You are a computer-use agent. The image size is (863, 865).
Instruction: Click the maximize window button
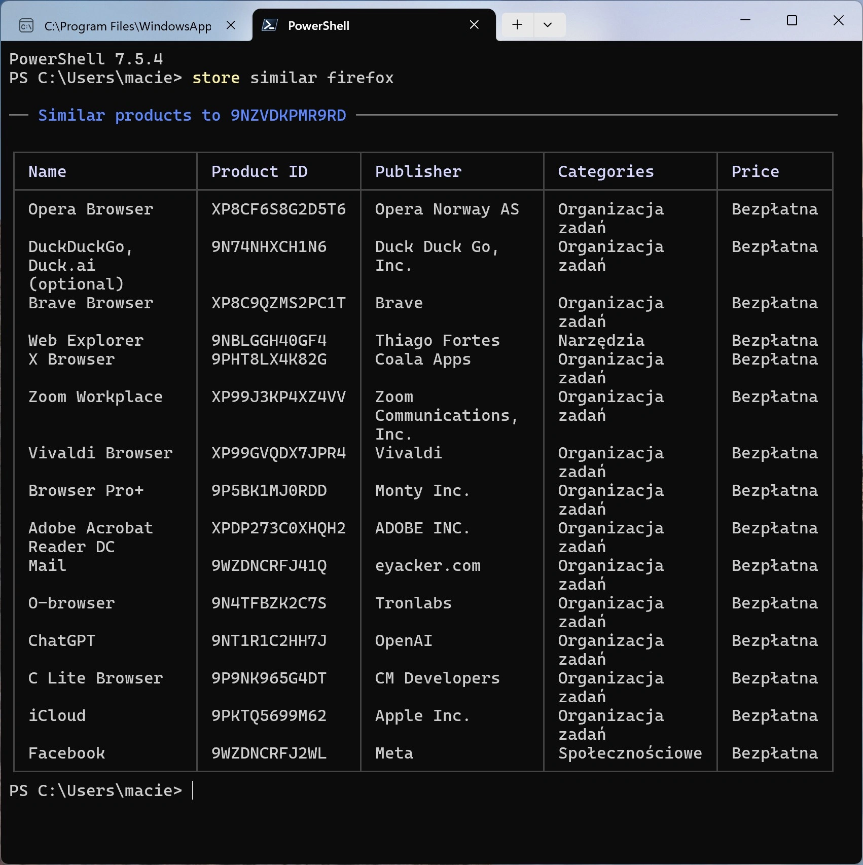(792, 21)
